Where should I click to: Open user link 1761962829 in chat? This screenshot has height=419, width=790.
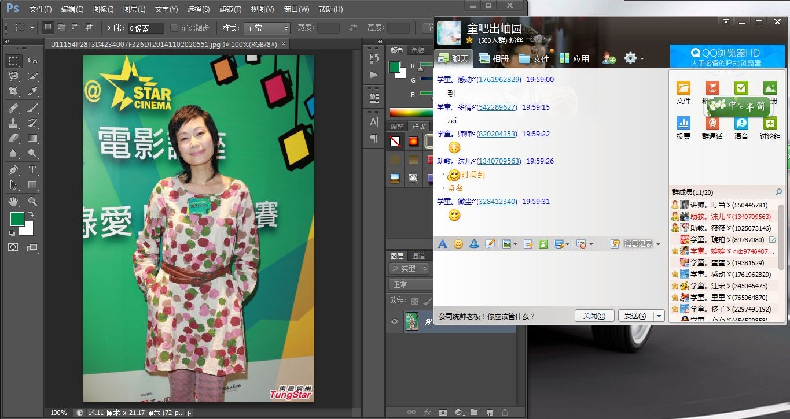pos(498,80)
